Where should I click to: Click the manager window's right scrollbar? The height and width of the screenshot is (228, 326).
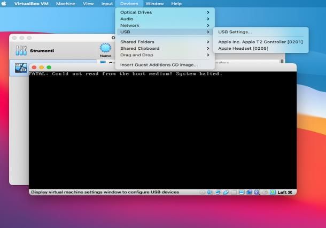(x=282, y=61)
